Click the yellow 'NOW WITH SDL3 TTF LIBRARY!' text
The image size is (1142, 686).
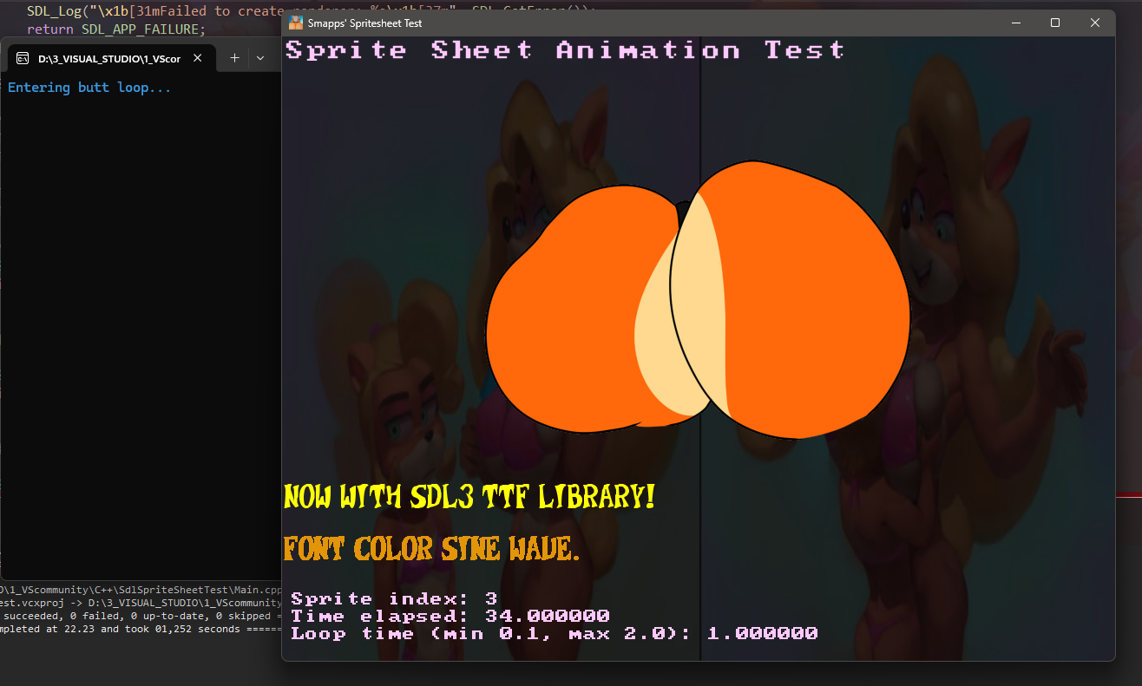coord(469,497)
